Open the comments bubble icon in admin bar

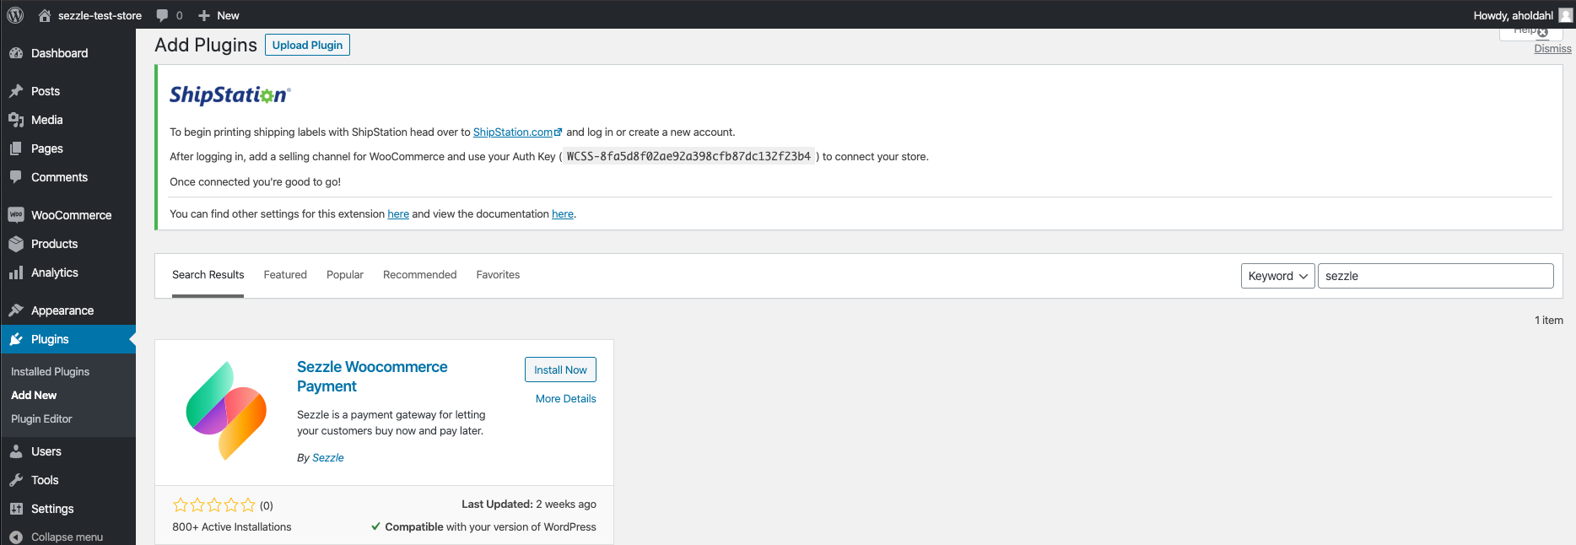163,15
